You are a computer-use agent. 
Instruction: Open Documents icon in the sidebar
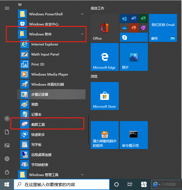coord(7,132)
